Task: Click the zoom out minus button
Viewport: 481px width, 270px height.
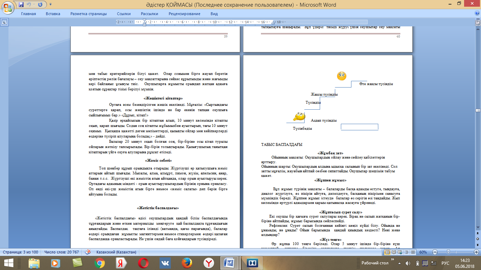Action: coord(435,252)
